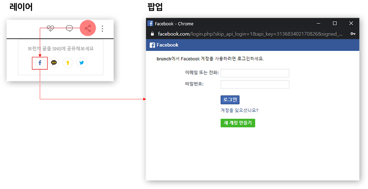Focus the 이메일 또는 전화 input field

tap(255, 73)
